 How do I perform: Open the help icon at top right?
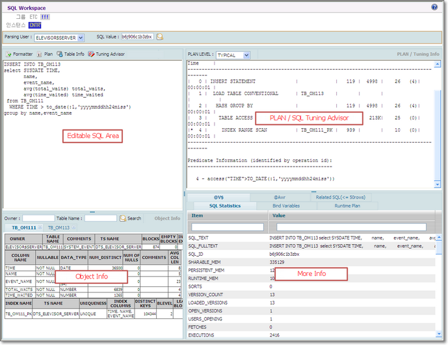(x=434, y=7)
